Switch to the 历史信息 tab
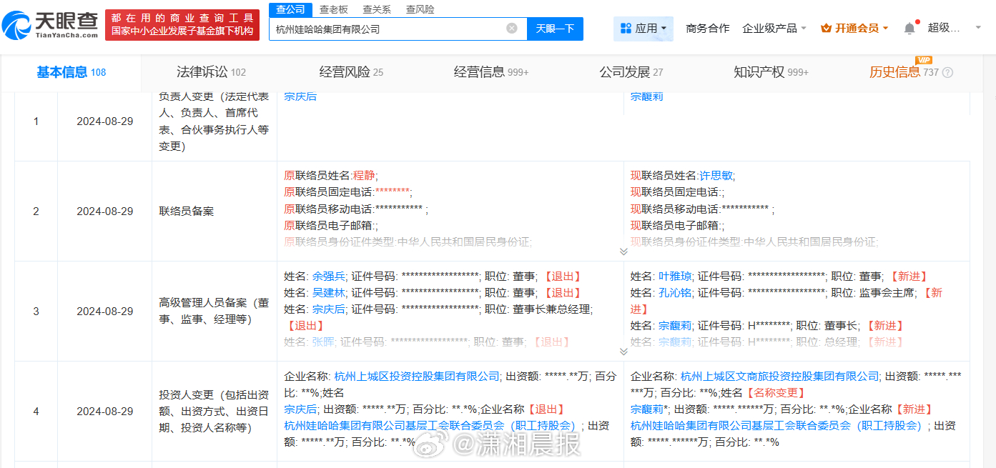Screen dimensions: 996x468 click(x=904, y=72)
